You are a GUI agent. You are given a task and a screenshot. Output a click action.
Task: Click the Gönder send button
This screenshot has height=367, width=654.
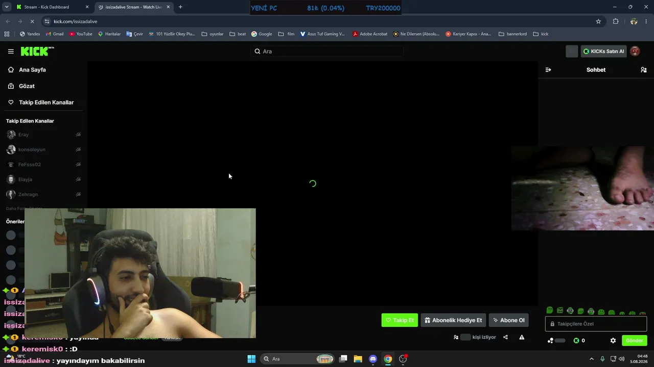point(634,340)
